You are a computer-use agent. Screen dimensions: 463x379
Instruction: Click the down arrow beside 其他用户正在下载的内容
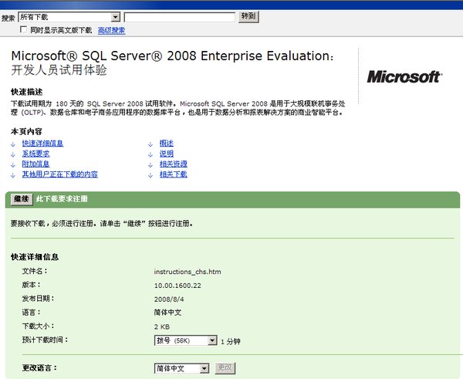[13, 175]
